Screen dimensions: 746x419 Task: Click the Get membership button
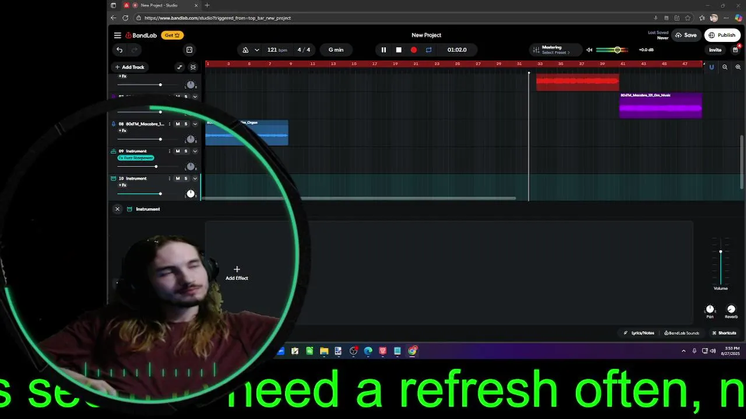172,35
